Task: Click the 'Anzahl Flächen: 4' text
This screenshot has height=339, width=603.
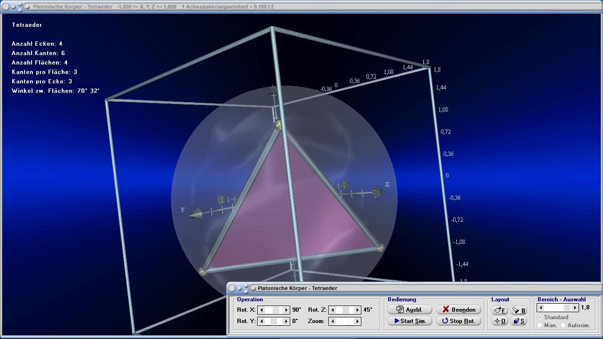Action: point(40,63)
